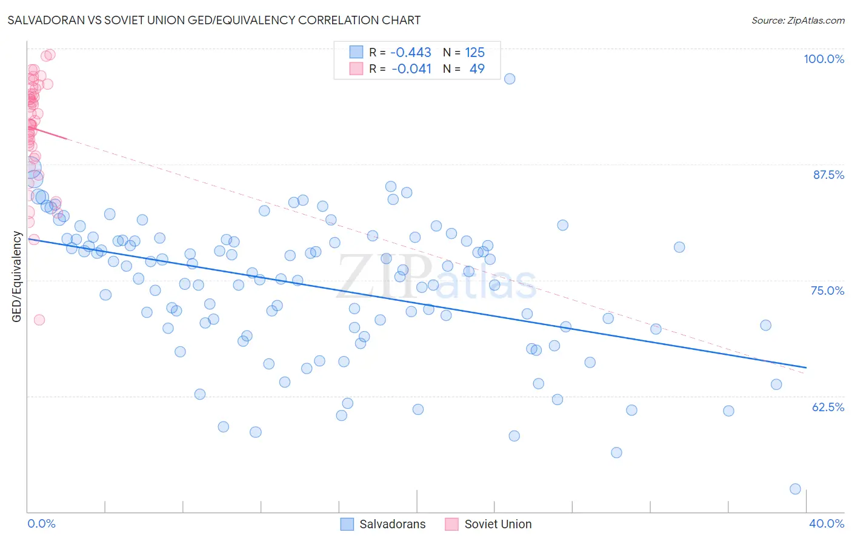
Task: Click the 100.0% y-axis label
Action: click(824, 59)
